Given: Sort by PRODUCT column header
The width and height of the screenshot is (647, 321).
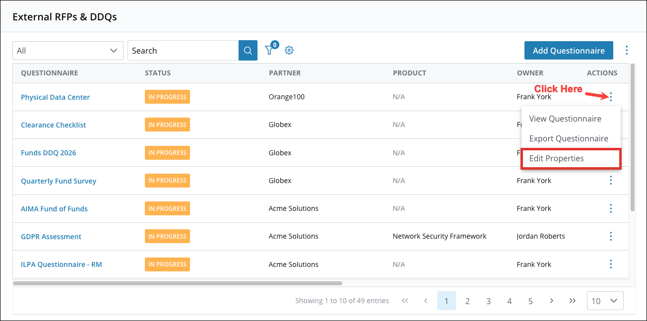Looking at the screenshot, I should (409, 73).
